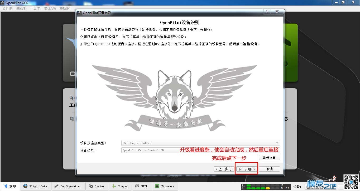Click 取消 cancel button
Screen dimensions: 360x191
click(x=269, y=169)
